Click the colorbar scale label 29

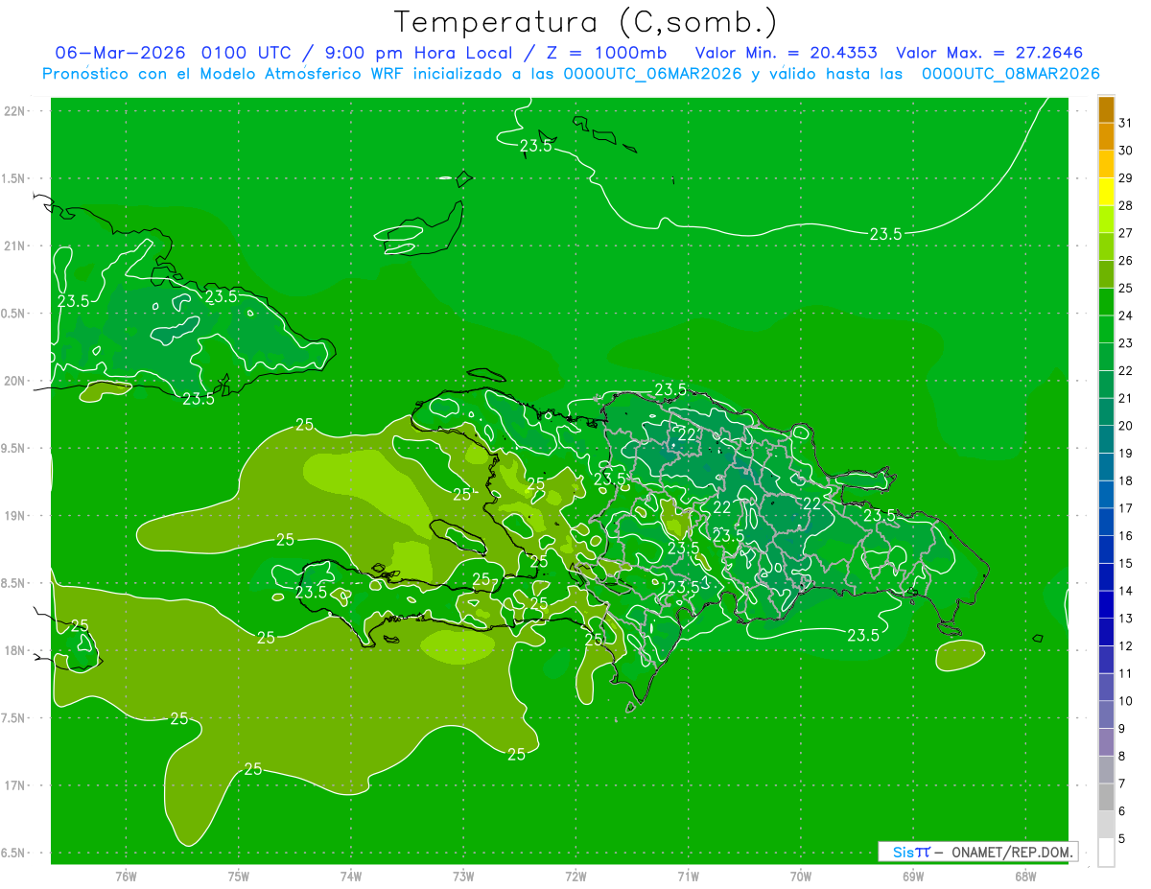pos(1126,178)
